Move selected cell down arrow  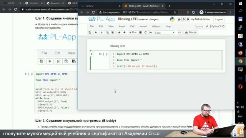(125, 33)
